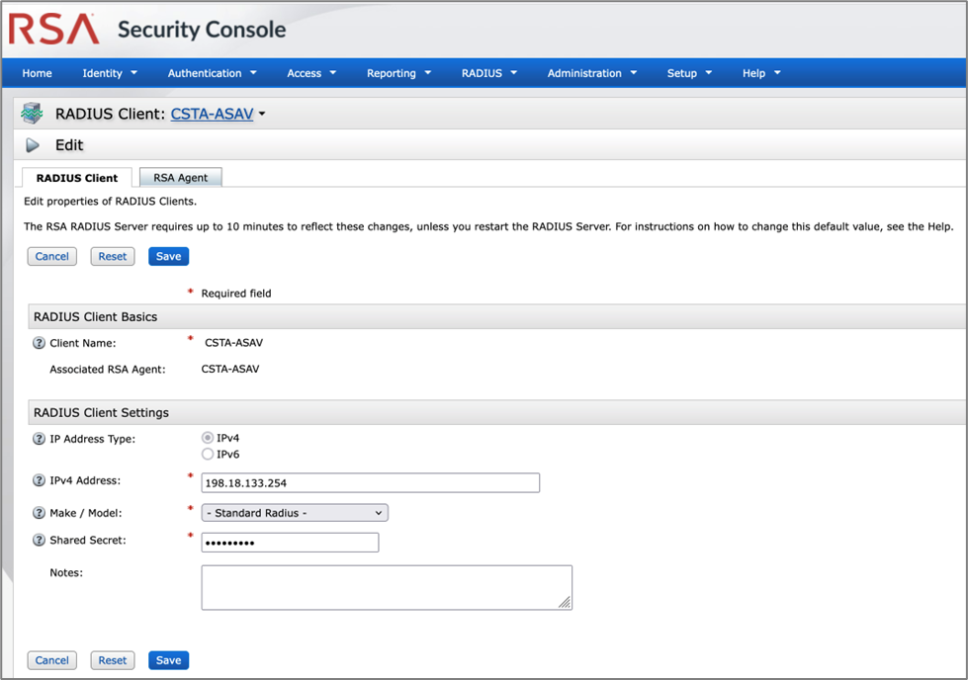Screen dimensions: 968x680
Task: Click the play arrow icon beside Edit
Action: pos(33,145)
